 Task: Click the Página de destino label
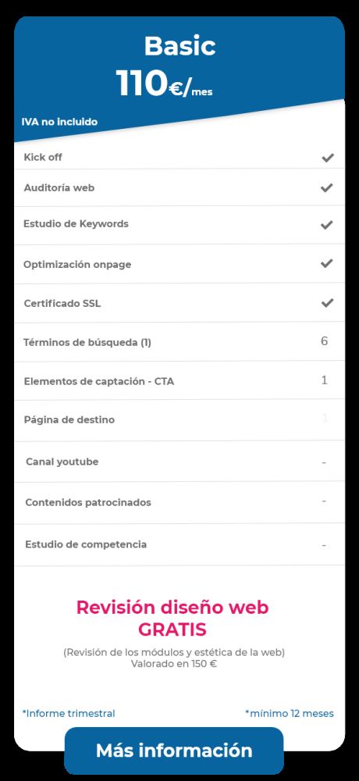coord(69,420)
